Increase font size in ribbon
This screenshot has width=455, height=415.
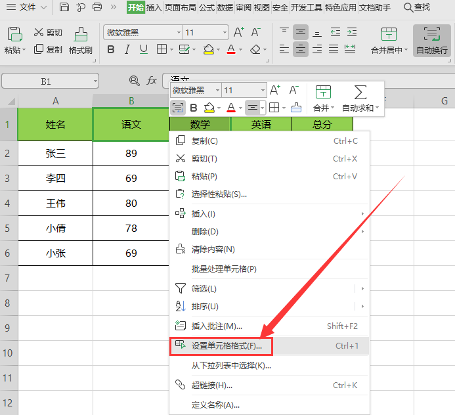(239, 32)
